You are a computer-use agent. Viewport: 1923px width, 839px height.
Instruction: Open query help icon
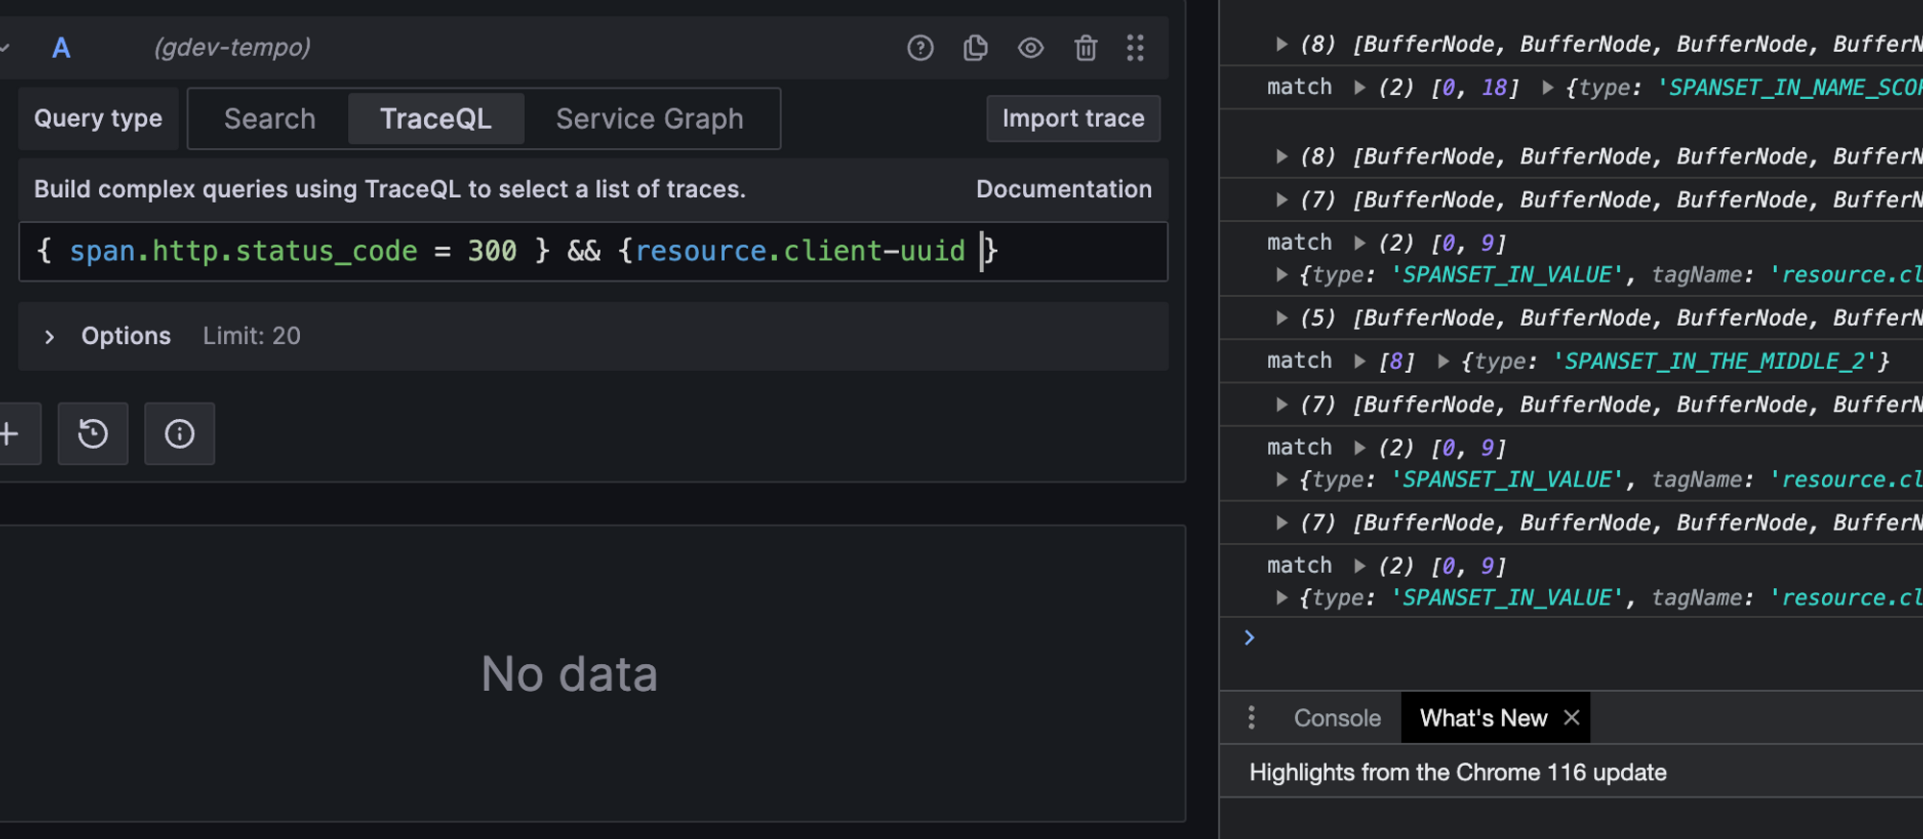[x=920, y=48]
